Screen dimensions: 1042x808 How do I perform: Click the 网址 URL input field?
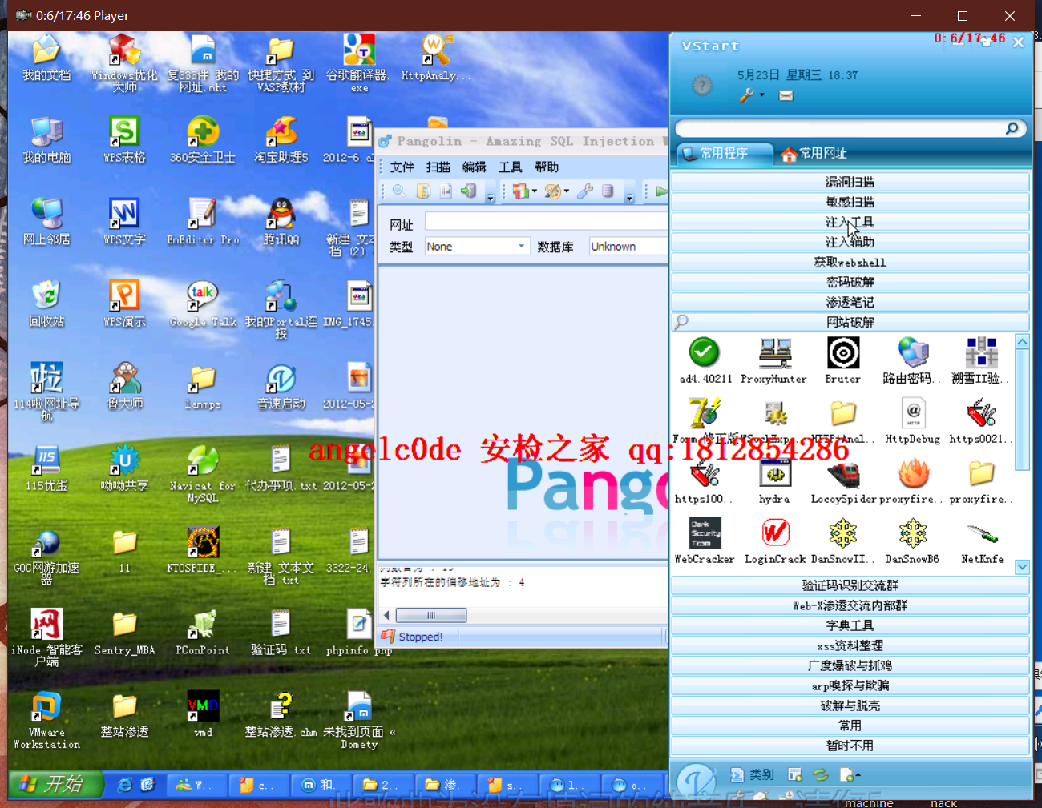coord(546,222)
